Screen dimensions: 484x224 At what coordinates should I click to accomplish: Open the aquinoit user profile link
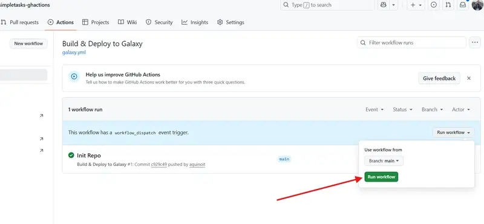(197, 165)
